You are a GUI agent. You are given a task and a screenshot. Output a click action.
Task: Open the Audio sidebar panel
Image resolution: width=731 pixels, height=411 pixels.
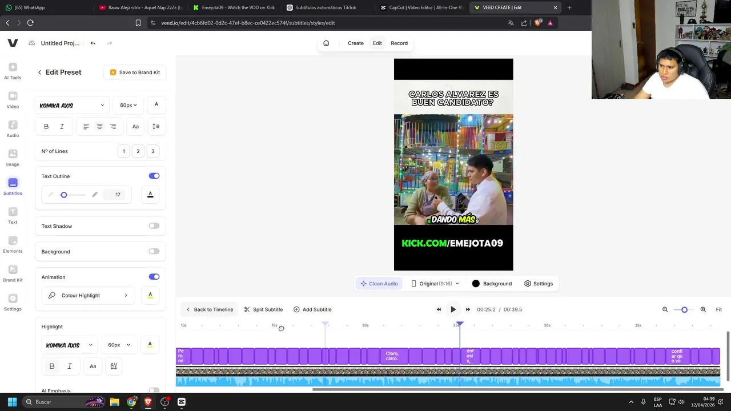coord(13,129)
